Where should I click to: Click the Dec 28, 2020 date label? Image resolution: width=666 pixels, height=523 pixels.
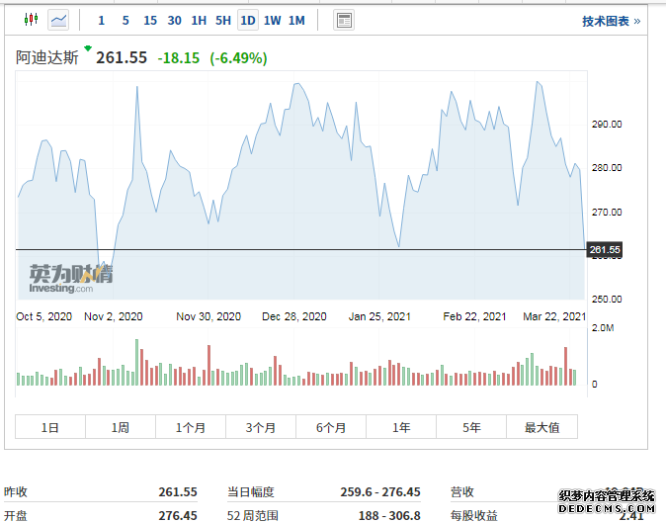[294, 316]
